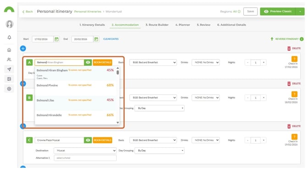Delete accommodation row C
Screen dimensions: 307x171
click(x=294, y=126)
